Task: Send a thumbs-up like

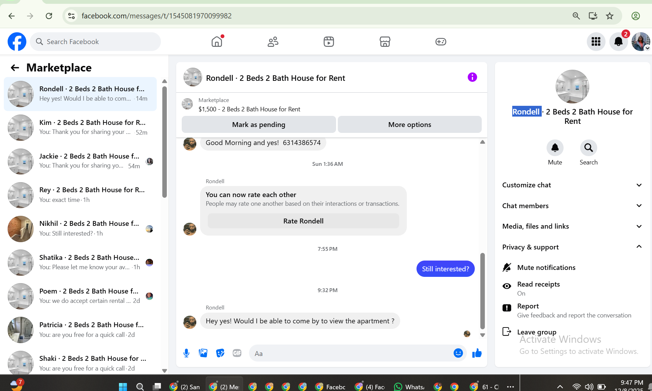Action: (477, 353)
